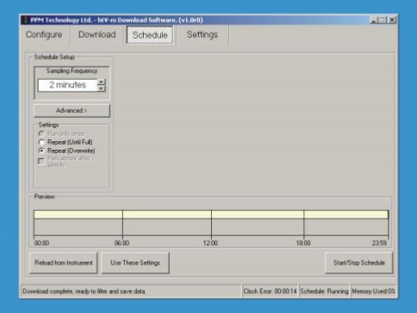Click the Schedule: Running status panel
The image size is (417, 313).
click(x=324, y=292)
